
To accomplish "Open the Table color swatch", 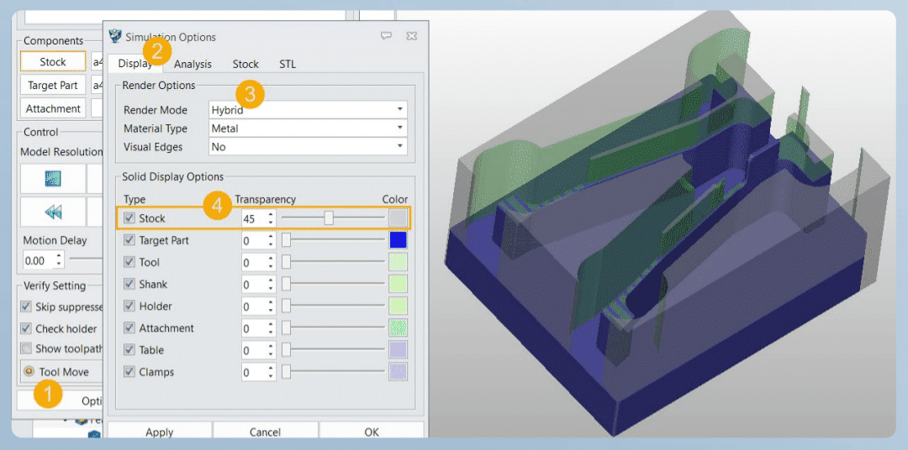I will [x=398, y=350].
